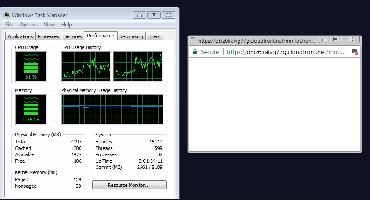Click the Handles value 16110
The height and width of the screenshot is (200, 370).
pyautogui.click(x=156, y=142)
